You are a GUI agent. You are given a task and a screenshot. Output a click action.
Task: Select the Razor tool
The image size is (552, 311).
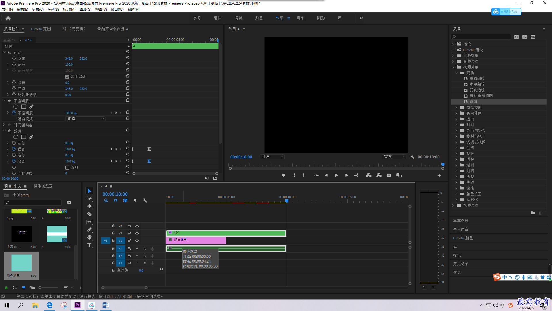tap(89, 214)
